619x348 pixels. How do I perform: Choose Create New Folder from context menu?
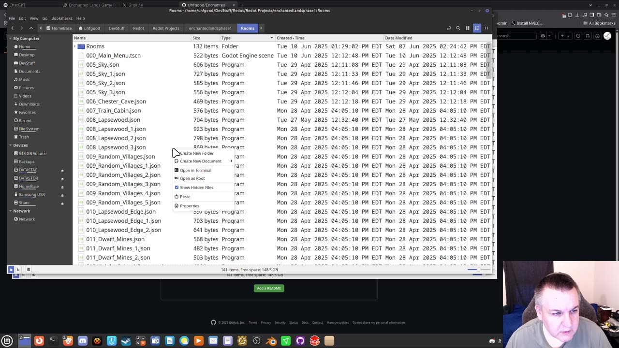[x=204, y=153]
